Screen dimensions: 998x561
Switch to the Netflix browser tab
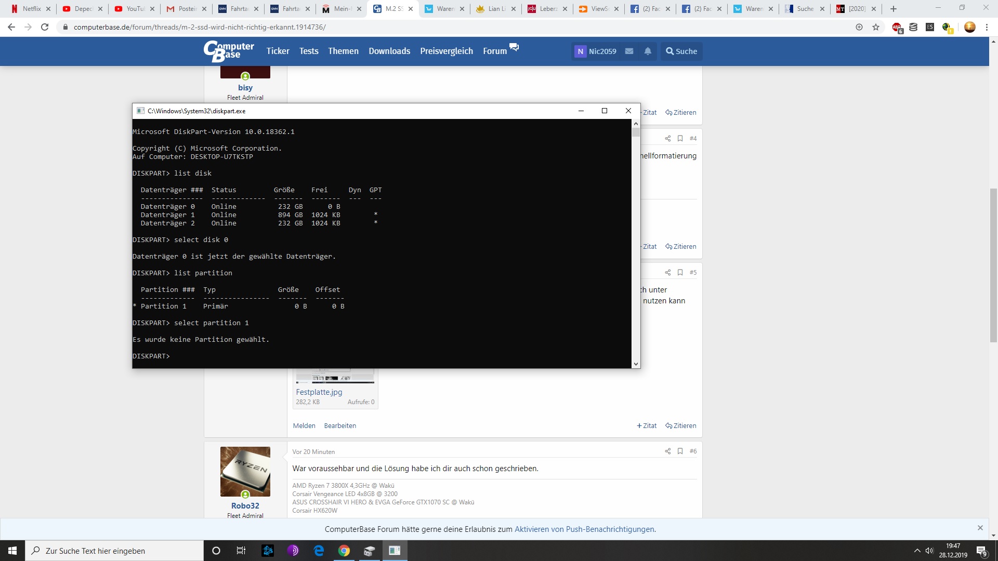31,9
